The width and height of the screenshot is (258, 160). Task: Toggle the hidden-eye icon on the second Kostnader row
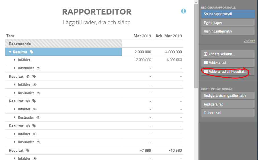(x=38, y=93)
